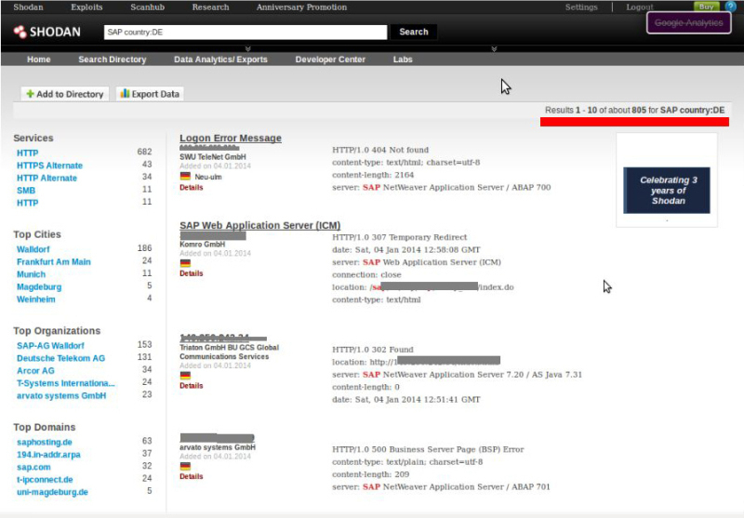The width and height of the screenshot is (744, 518).
Task: Filter by uni-magdeburg.de domain
Action: (x=52, y=492)
